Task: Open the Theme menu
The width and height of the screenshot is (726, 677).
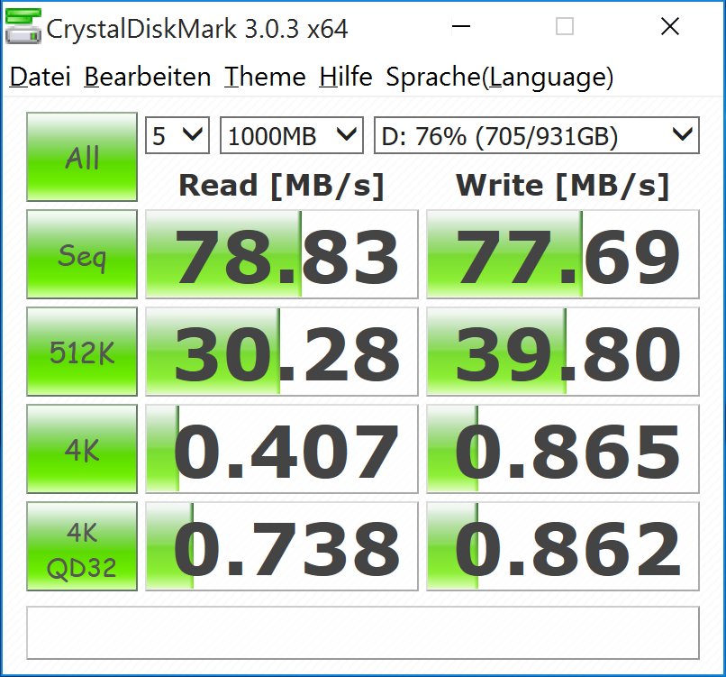Action: click(x=265, y=77)
